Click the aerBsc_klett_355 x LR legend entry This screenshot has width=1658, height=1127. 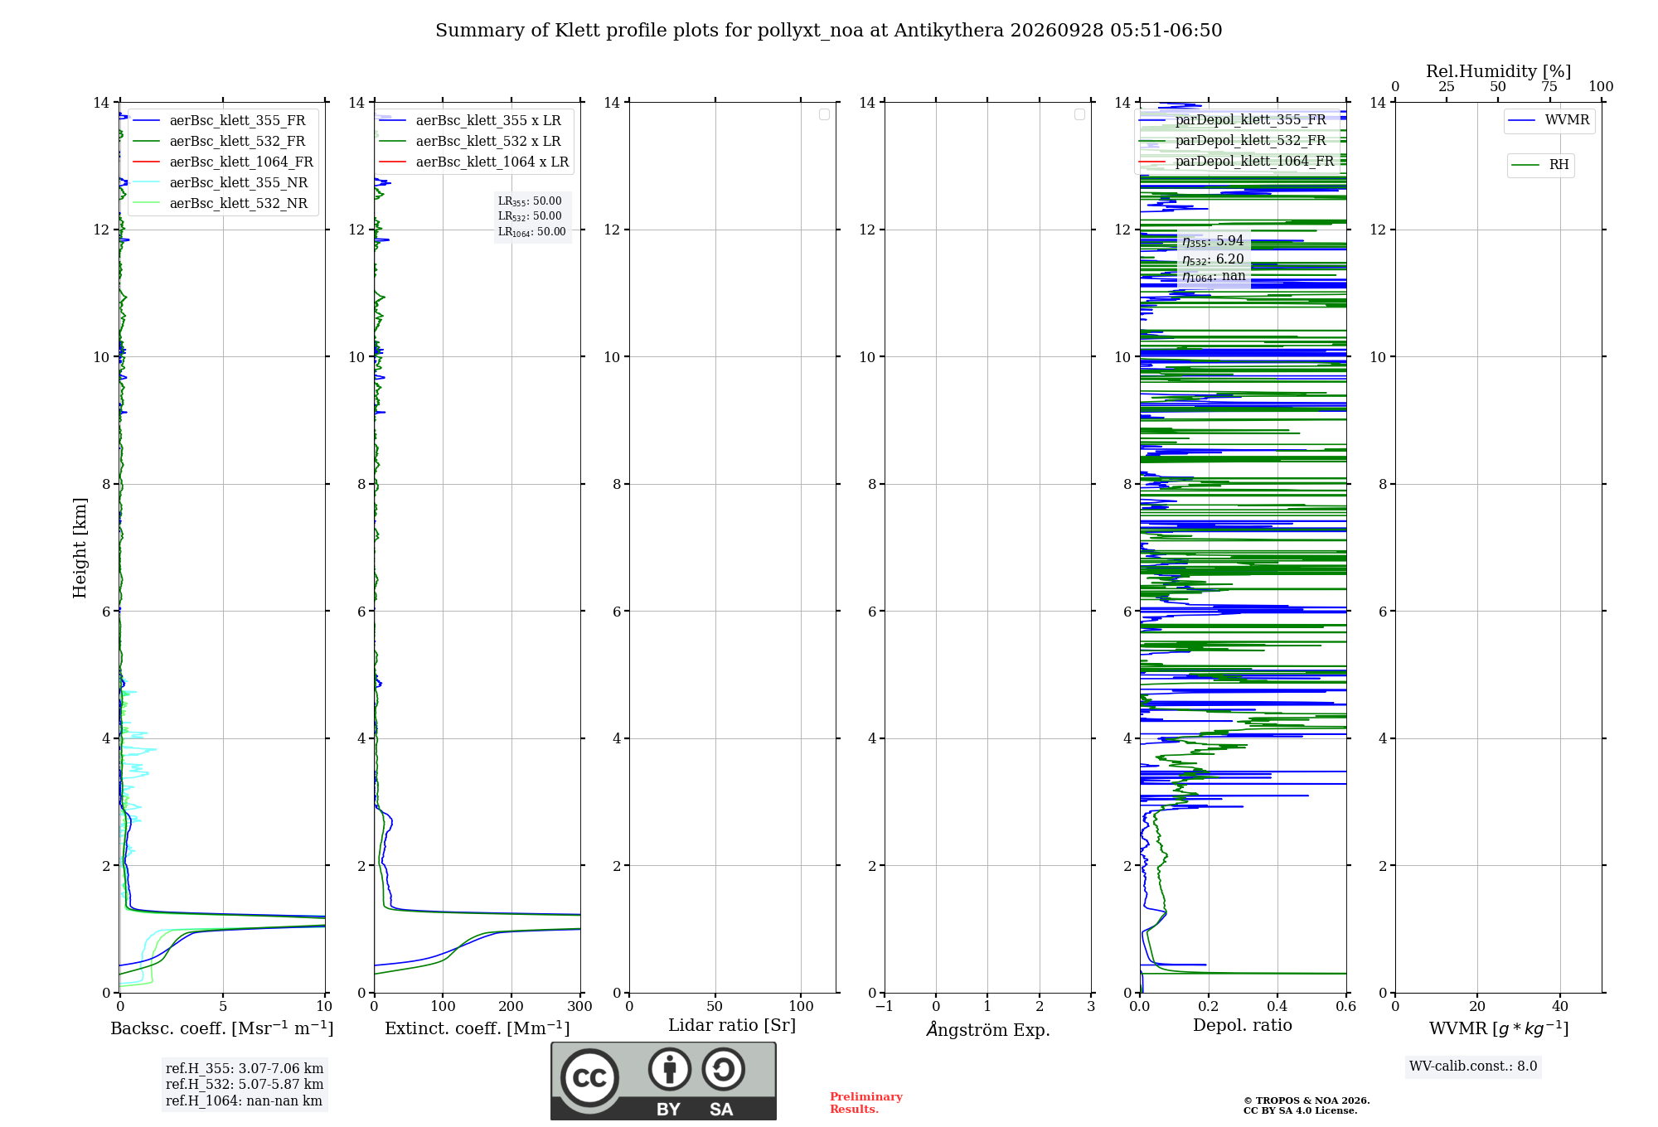[x=471, y=121]
